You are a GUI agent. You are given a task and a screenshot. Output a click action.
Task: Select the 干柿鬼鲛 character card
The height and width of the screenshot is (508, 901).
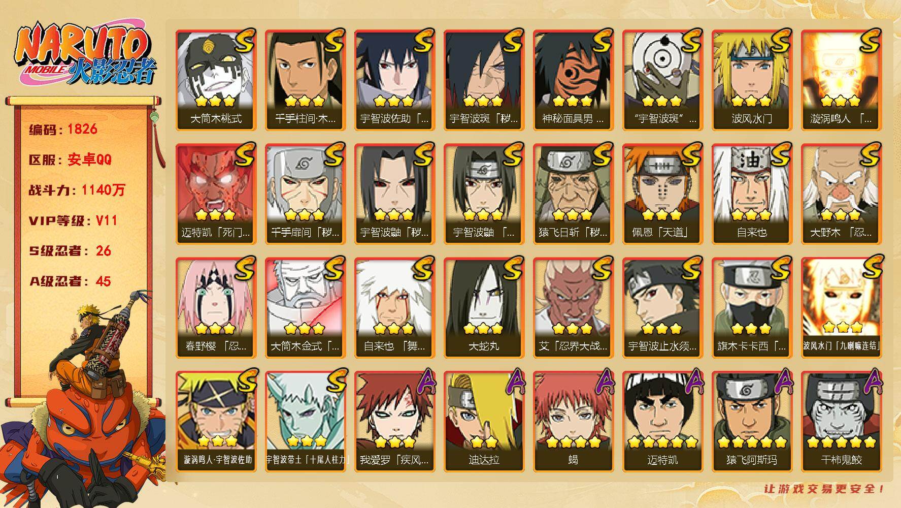click(x=842, y=422)
